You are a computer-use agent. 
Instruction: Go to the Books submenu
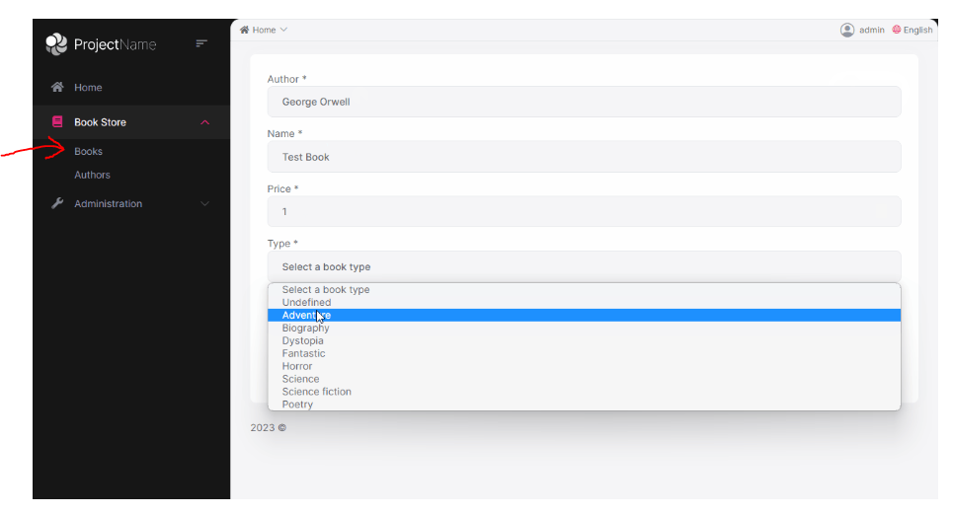pos(88,151)
